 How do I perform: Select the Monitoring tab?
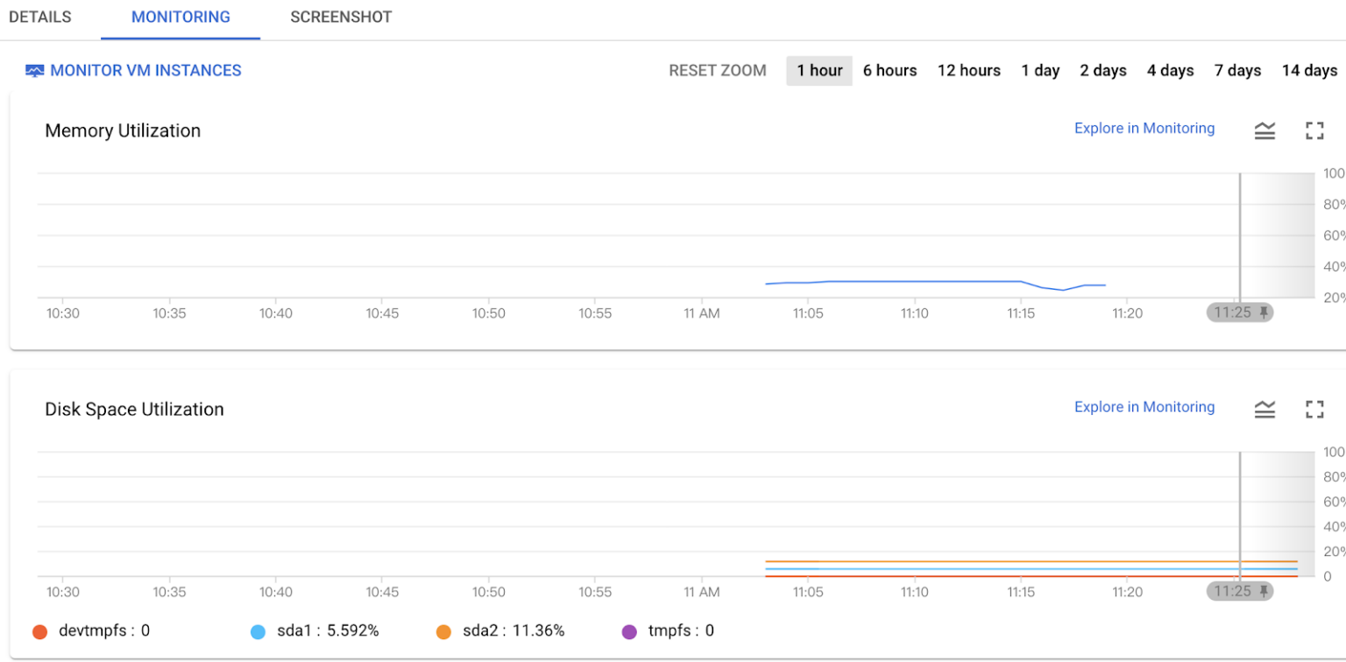(x=181, y=18)
